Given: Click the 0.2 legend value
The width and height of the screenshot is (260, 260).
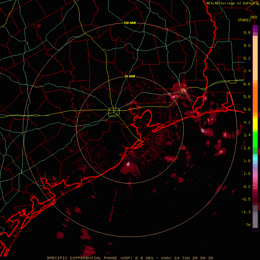Looking at the screenshot, I should 247,186.
